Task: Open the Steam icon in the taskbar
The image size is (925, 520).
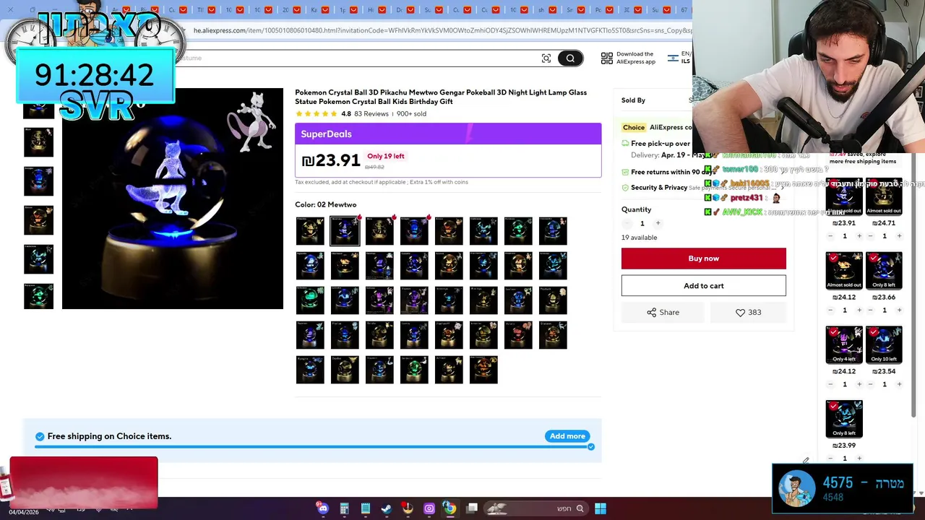Action: click(387, 508)
